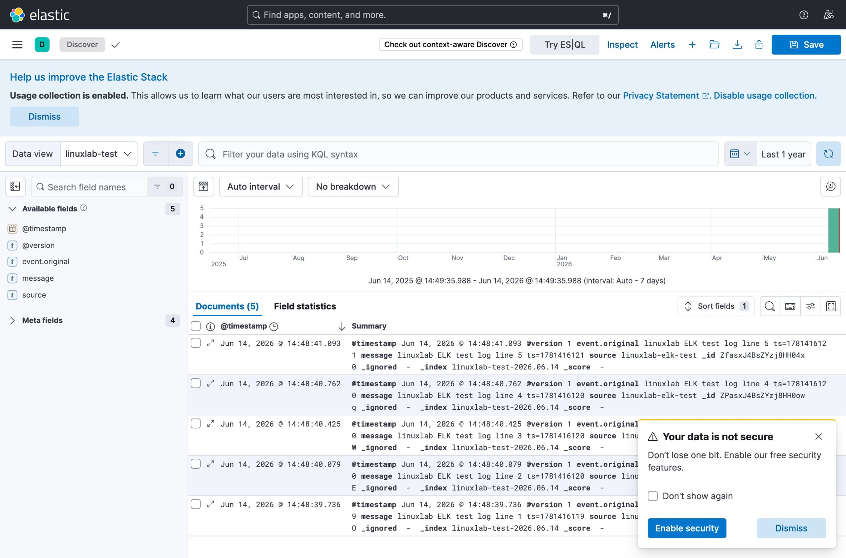
Task: Select the event.original field
Action: coord(46,262)
